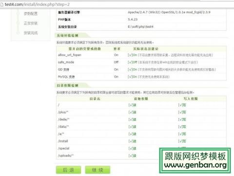Click the write check for /dede/* directory
234x176 pixels.
point(182,119)
